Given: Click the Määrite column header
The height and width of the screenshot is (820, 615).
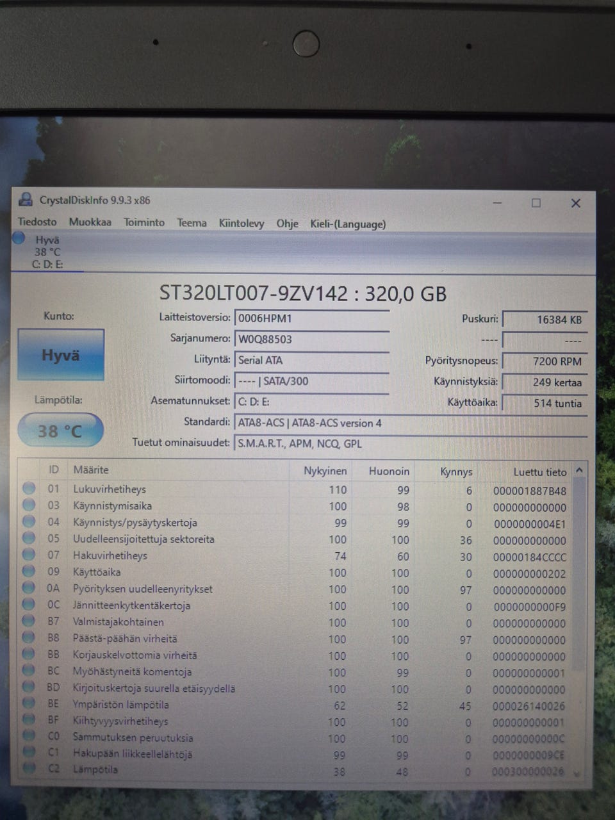Looking at the screenshot, I should pyautogui.click(x=91, y=470).
